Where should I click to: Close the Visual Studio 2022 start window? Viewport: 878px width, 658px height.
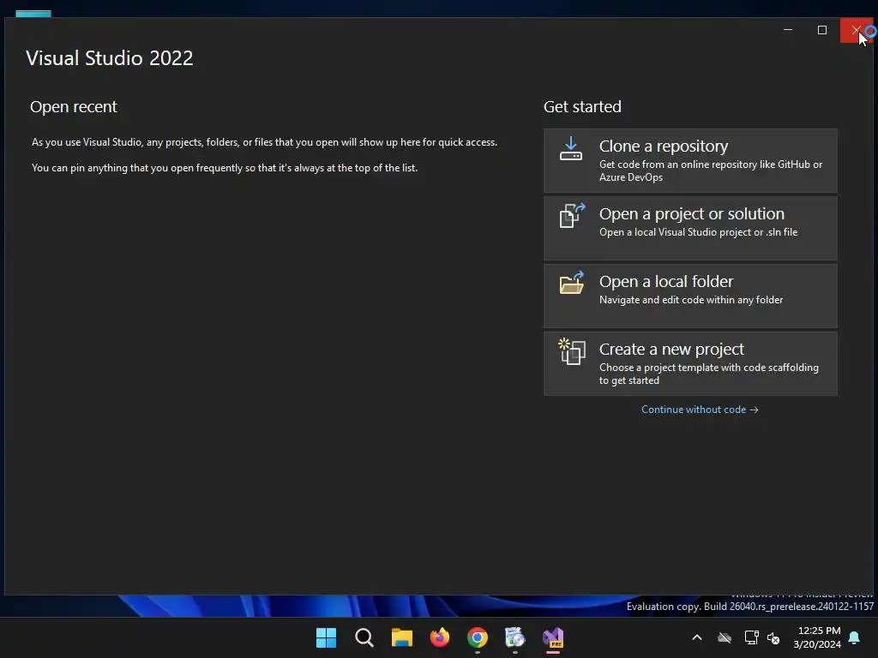[x=857, y=30]
